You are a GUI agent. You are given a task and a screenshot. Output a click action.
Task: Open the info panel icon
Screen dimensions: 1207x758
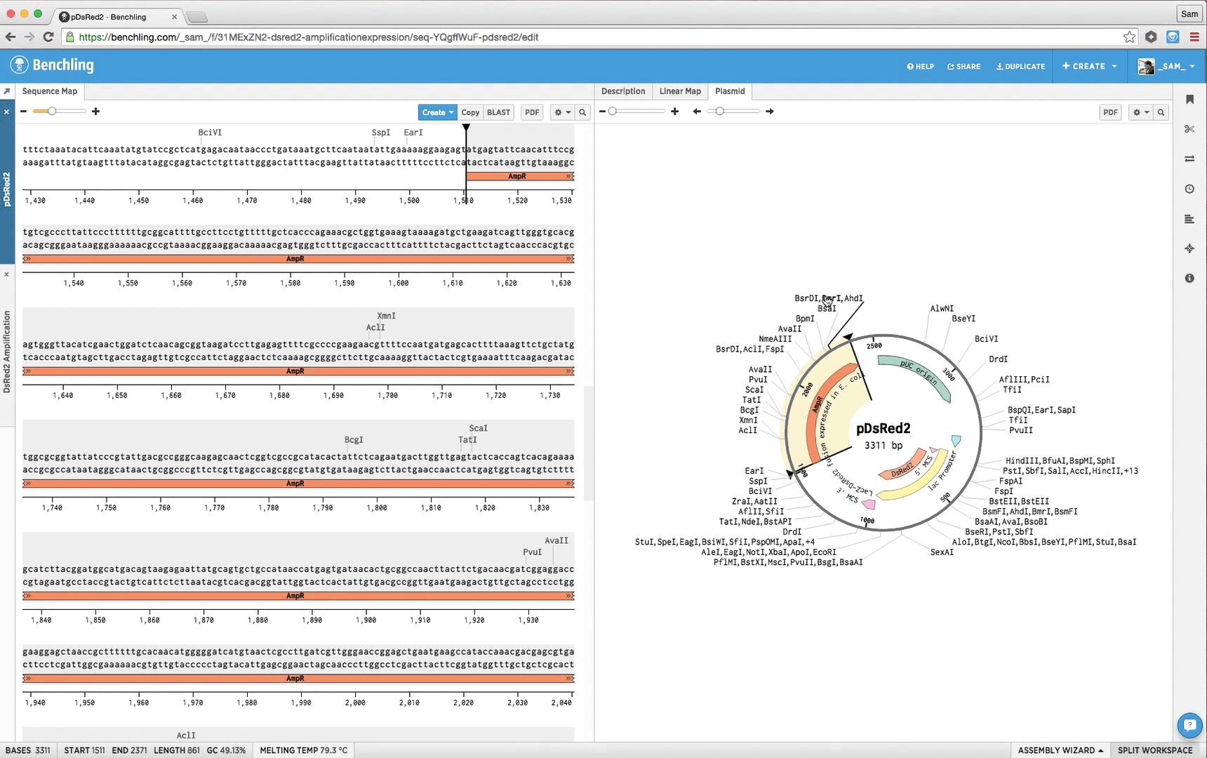tap(1189, 279)
